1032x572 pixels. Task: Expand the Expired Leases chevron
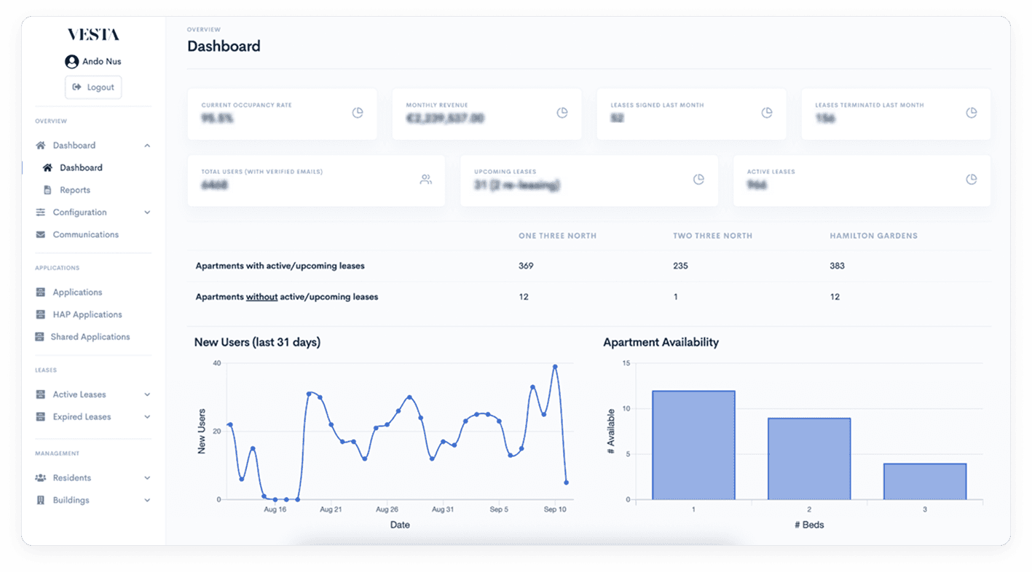pyautogui.click(x=147, y=417)
